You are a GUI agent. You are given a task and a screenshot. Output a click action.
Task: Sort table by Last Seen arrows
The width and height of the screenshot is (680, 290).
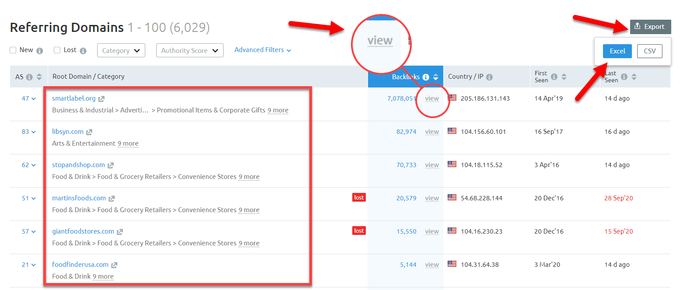click(x=634, y=77)
